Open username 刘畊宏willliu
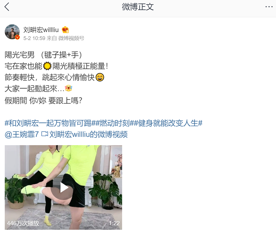The width and height of the screenshot is (276, 232). (41, 30)
